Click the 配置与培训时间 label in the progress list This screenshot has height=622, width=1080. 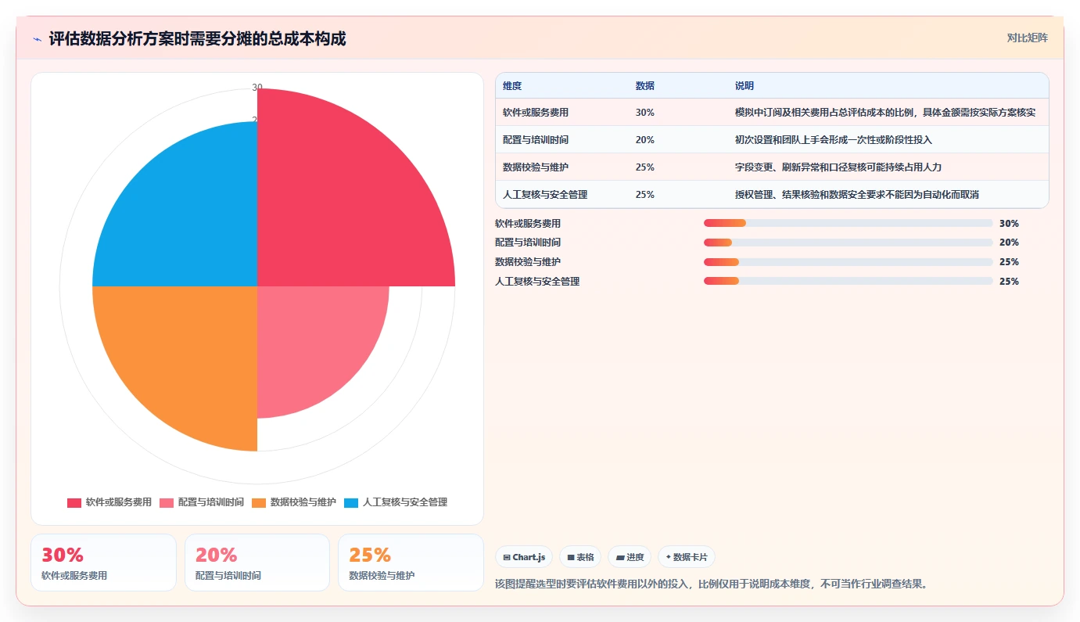(x=528, y=243)
